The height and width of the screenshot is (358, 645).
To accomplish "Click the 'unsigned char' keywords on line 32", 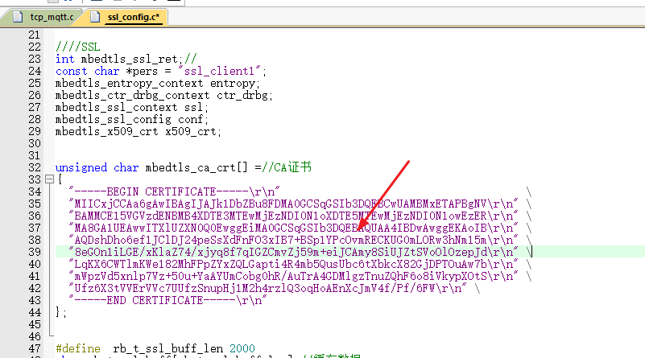I will 97,167.
